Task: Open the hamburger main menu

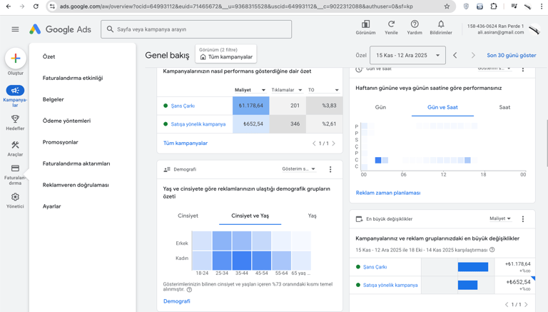Action: pos(15,29)
